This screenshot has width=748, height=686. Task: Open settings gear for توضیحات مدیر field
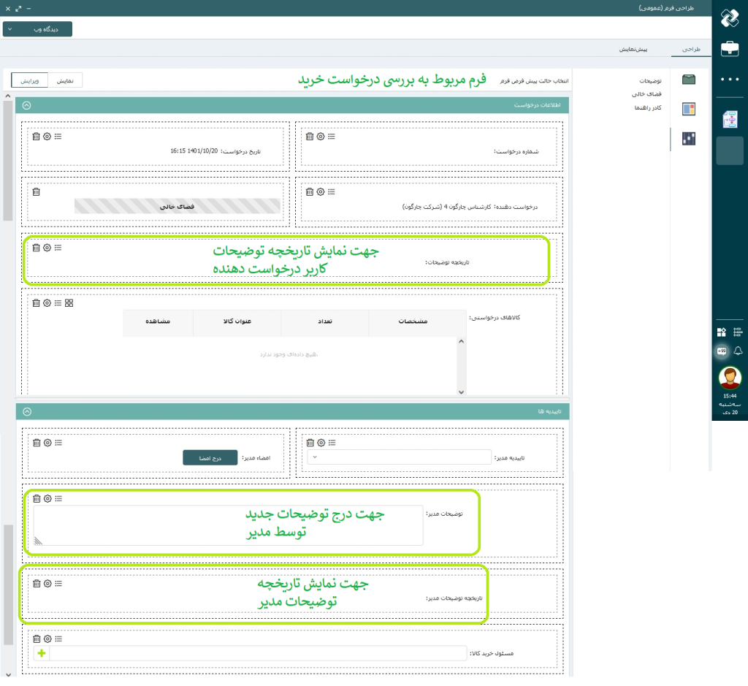pyautogui.click(x=47, y=498)
